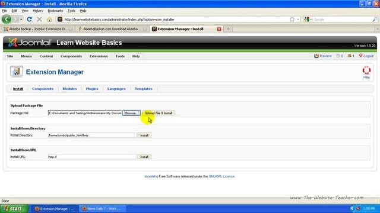Click the site favicon in address bar
Screen dimensions: 380x213
point(60,20)
